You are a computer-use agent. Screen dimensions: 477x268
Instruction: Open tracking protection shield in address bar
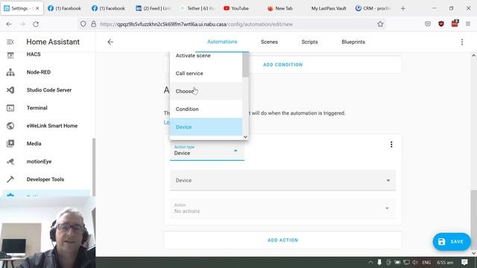pyautogui.click(x=83, y=24)
